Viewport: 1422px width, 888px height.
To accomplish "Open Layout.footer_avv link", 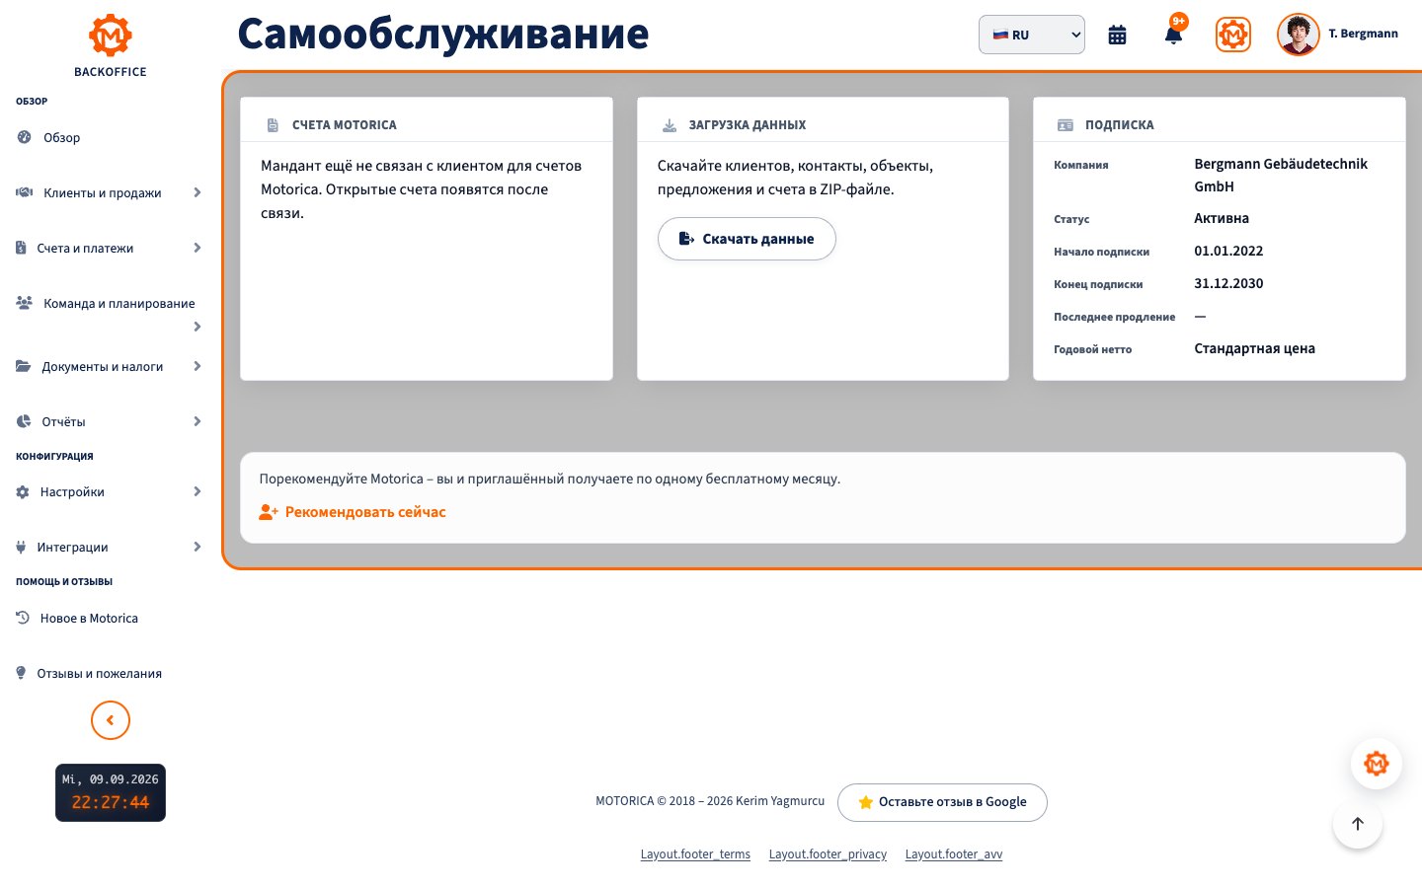I will [954, 854].
